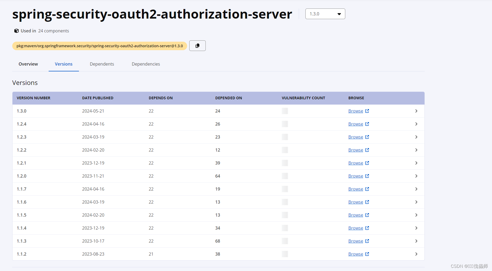This screenshot has height=271, width=492.
Task: Expand the 1.1.6 row with its chevron
Action: [x=416, y=202]
